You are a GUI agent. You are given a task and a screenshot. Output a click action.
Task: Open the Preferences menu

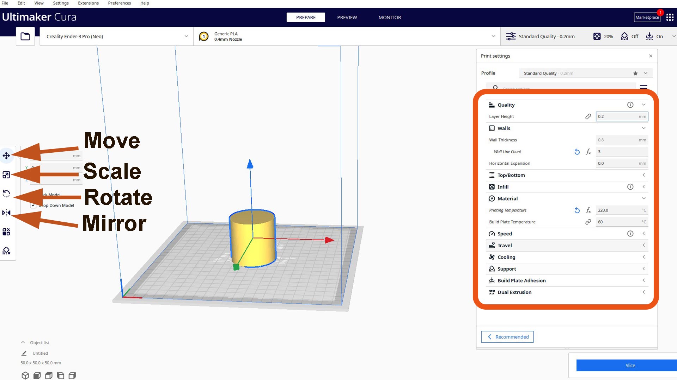click(x=119, y=3)
